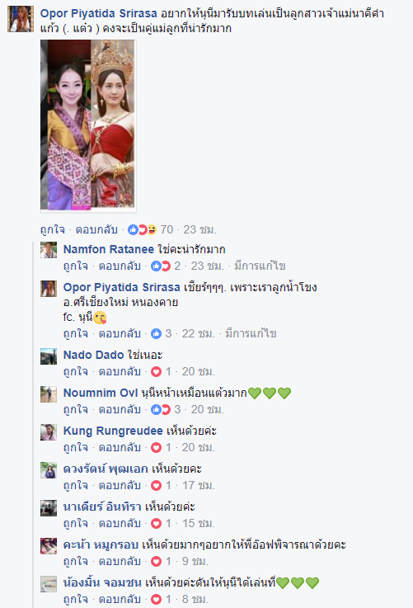Open Namfon Ratanee's avatar
Viewport: 413px width, 608px height.
tap(49, 250)
